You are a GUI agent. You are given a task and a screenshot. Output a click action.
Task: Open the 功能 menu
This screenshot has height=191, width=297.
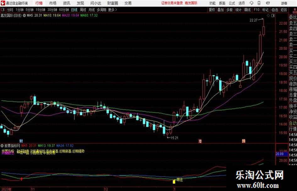pyautogui.click(x=212, y=3)
